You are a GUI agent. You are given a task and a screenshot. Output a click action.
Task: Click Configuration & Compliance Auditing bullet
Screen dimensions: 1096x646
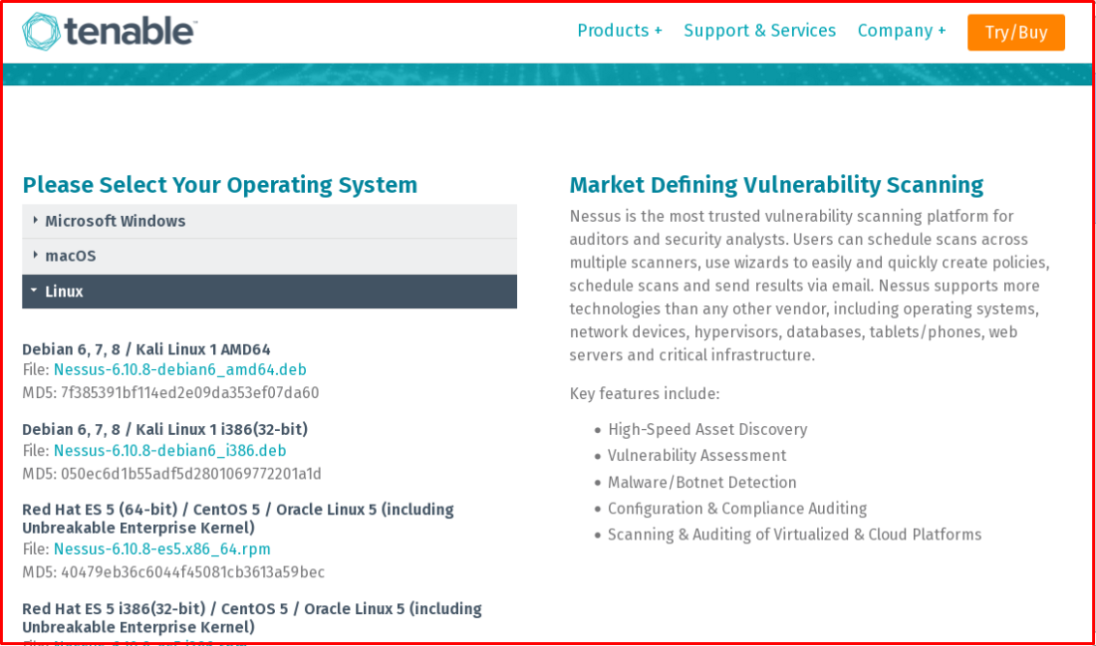pyautogui.click(x=738, y=509)
